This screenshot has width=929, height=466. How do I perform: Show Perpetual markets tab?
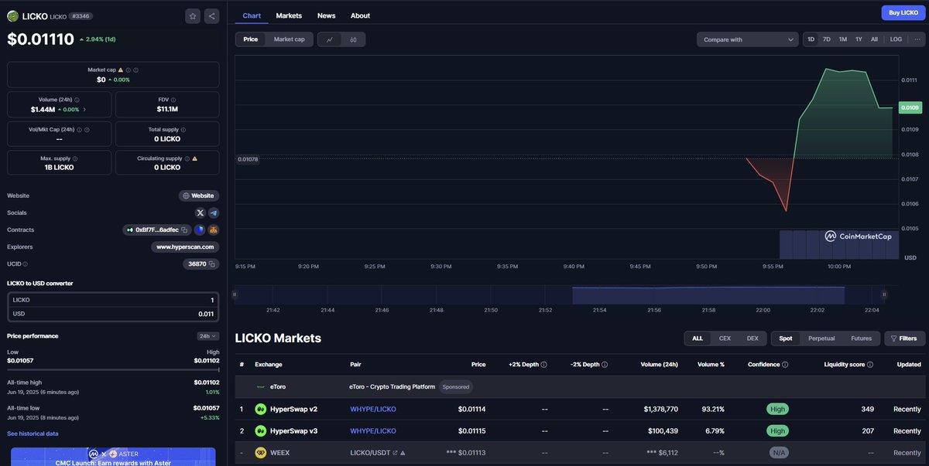coord(821,338)
